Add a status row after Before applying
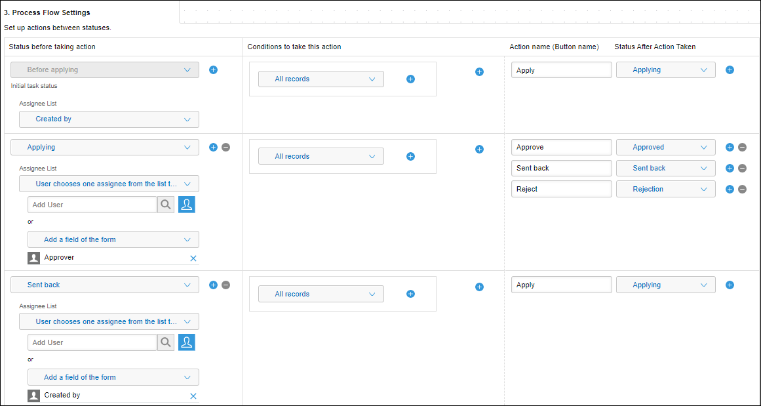 coord(213,70)
